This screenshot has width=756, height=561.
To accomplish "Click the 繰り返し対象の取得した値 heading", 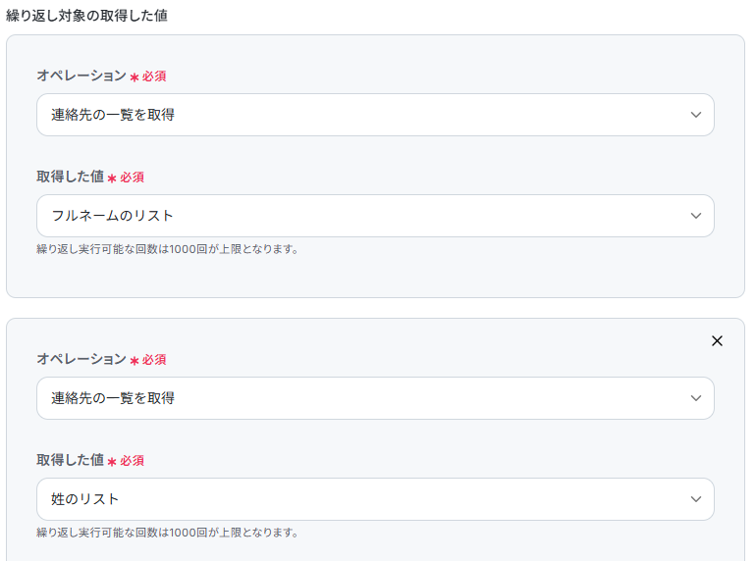I will [86, 16].
